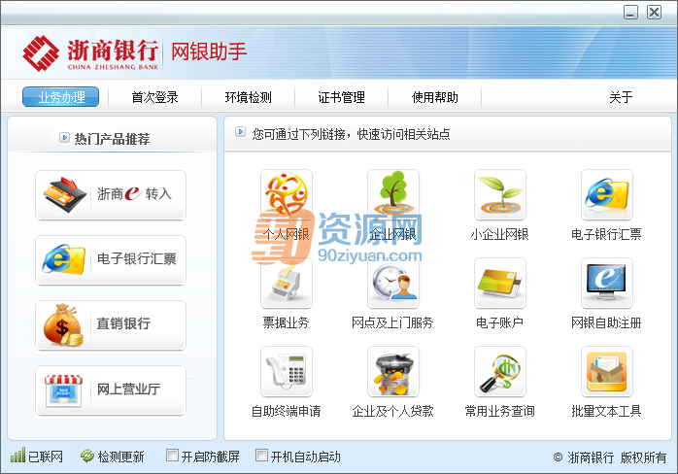Minimize the 网银助手 window
This screenshot has height=474, width=678.
coord(630,12)
